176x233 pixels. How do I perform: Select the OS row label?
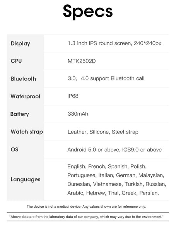14,150
